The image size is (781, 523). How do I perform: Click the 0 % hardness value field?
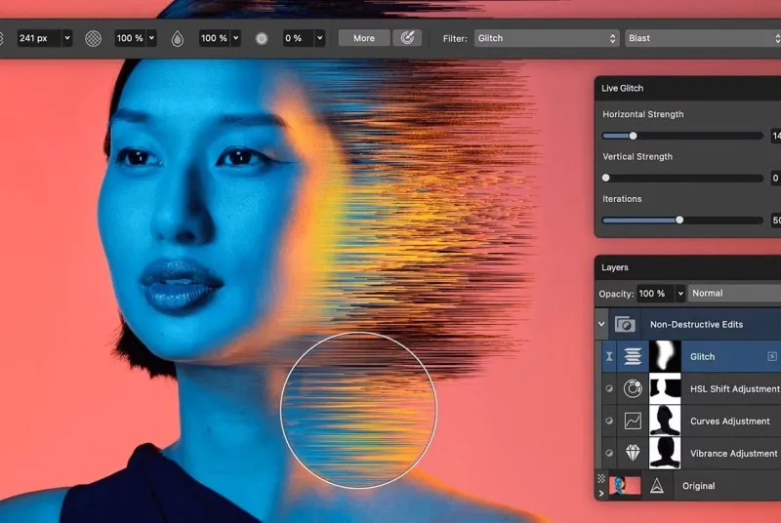tap(299, 38)
